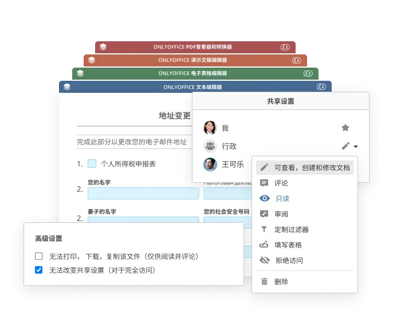Click the name 行政 in share list
The image size is (393, 310).
229,146
